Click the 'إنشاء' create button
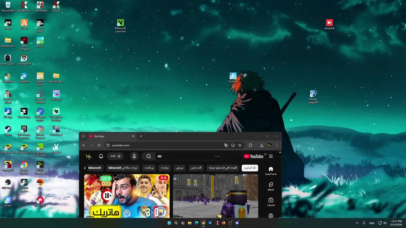The width and height of the screenshot is (406, 228). [116, 156]
